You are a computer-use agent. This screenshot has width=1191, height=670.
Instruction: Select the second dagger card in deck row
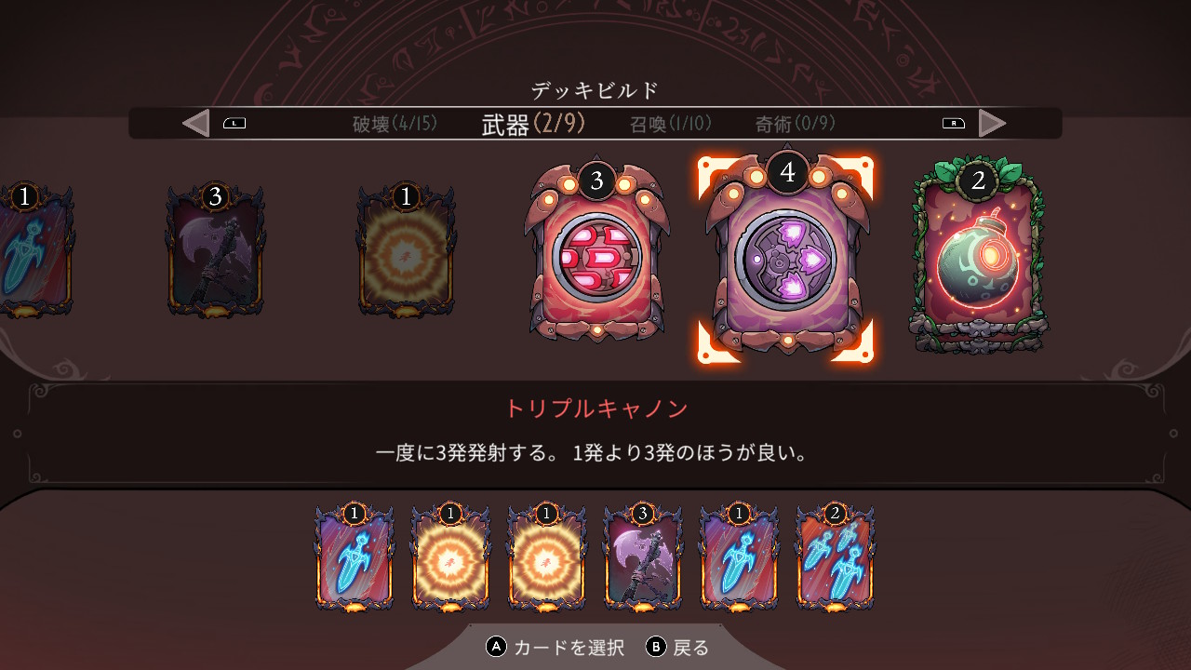739,557
